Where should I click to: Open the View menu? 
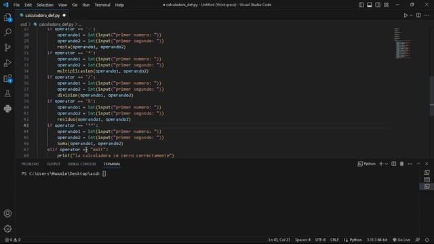[x=62, y=5]
